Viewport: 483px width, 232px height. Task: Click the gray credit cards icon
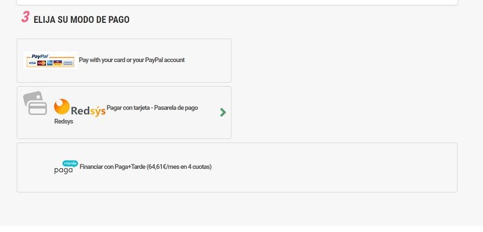[x=35, y=103]
